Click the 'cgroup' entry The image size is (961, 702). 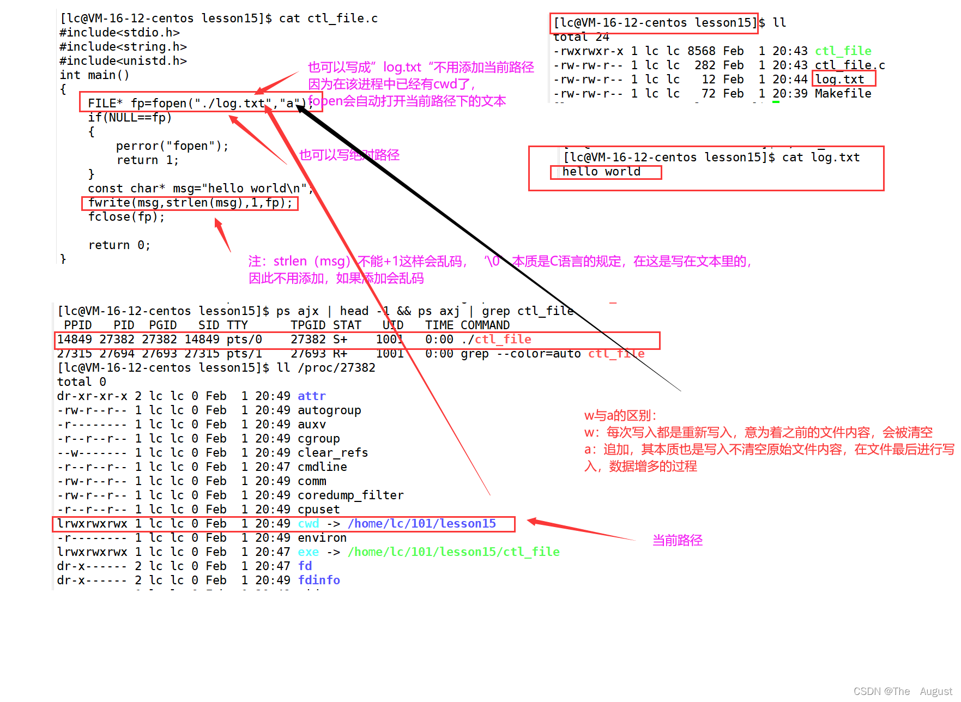(x=319, y=439)
